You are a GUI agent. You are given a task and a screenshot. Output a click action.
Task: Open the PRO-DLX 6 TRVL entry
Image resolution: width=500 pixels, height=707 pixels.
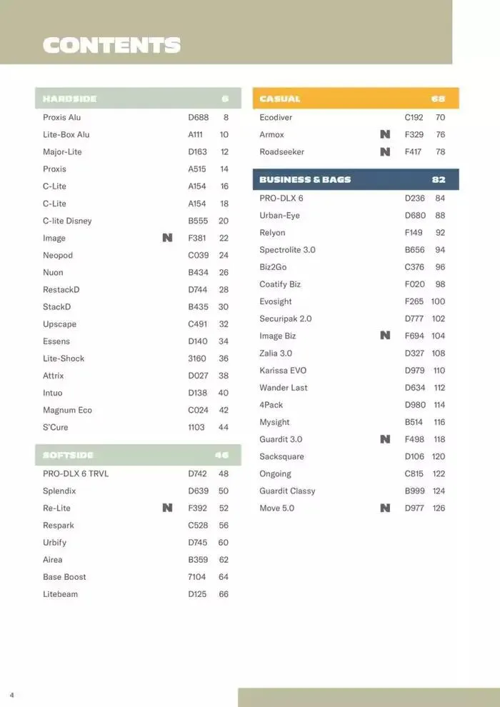(76, 473)
